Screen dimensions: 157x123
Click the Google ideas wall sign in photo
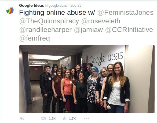pos(104,59)
